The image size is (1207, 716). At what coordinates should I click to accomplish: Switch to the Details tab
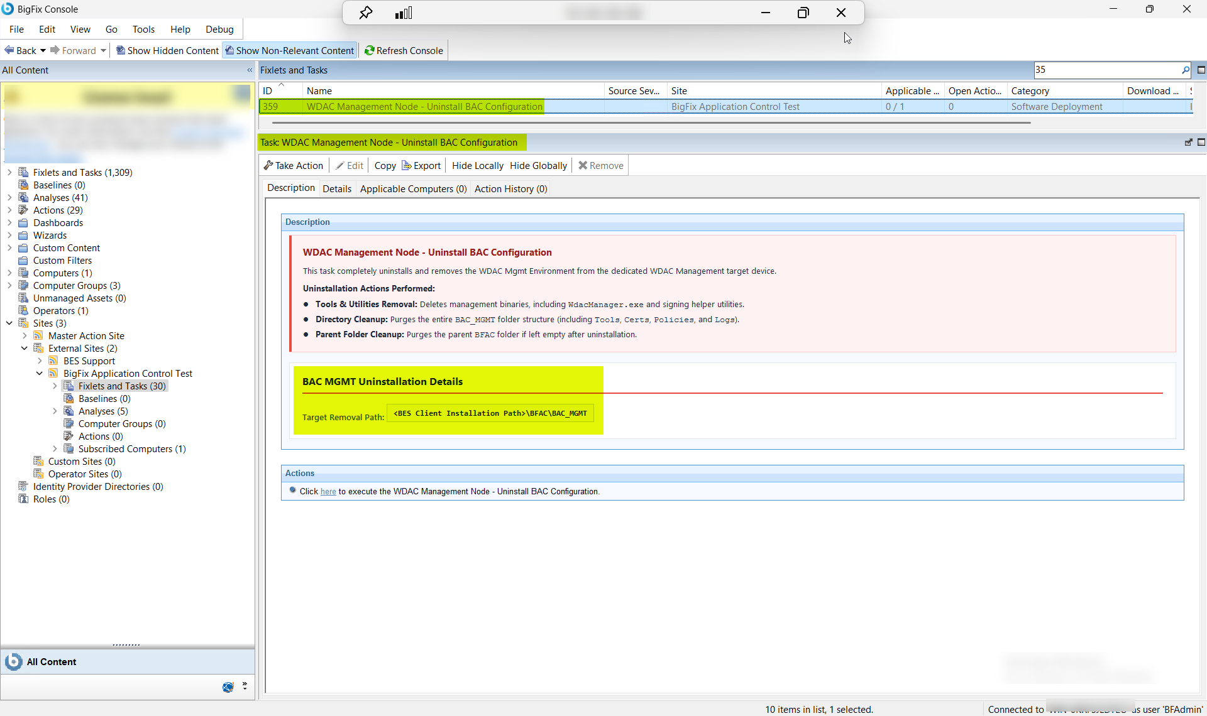337,188
